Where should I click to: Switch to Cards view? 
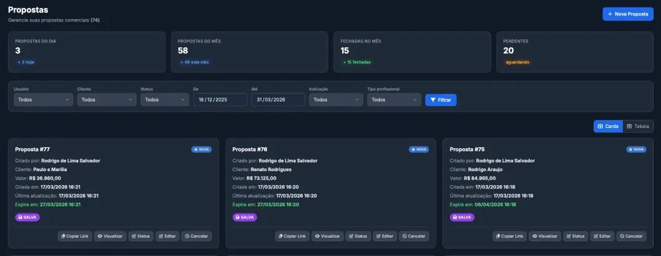[608, 126]
